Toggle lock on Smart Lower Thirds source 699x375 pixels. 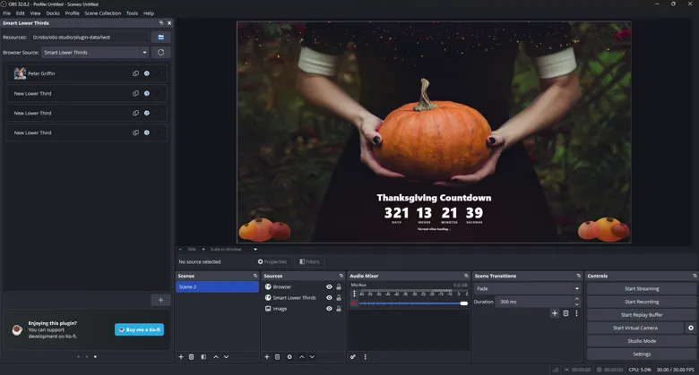[x=339, y=297]
